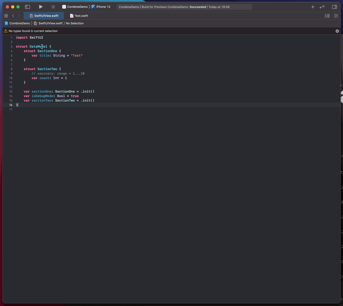
Task: Click the code review arrows icon
Action: coord(322,7)
